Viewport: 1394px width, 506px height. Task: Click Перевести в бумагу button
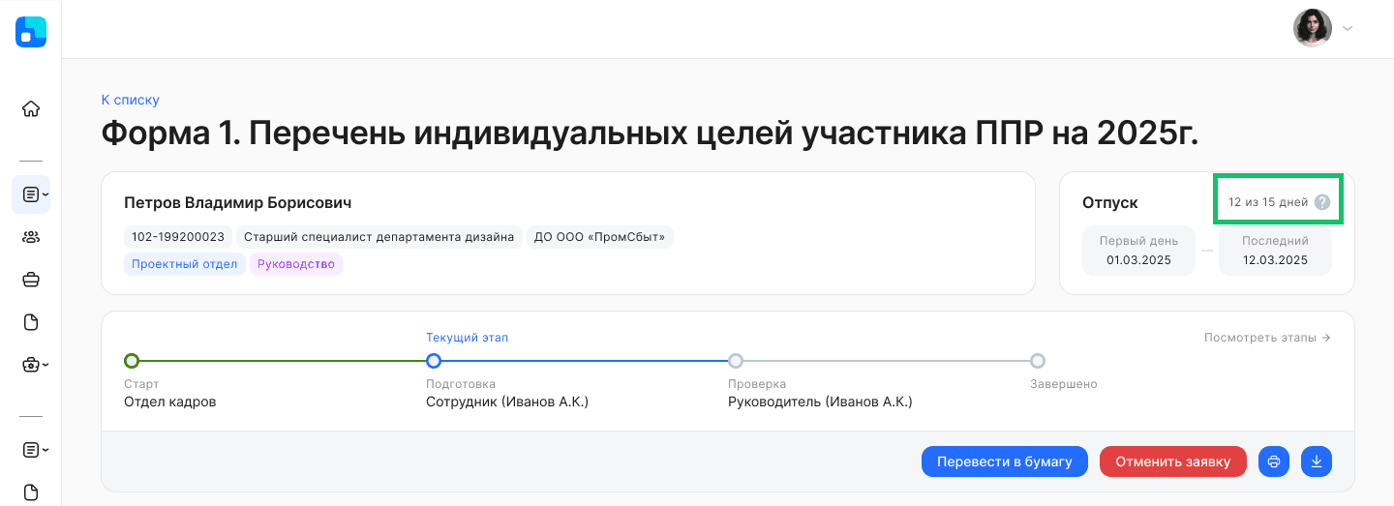1005,461
